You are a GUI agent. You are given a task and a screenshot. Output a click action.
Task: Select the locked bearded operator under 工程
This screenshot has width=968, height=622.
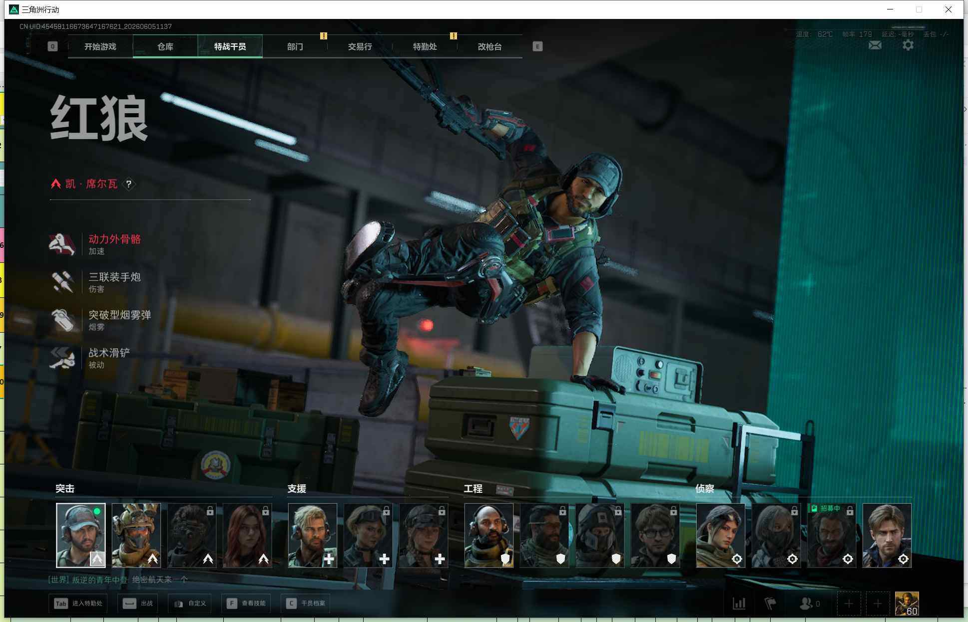[x=544, y=535]
